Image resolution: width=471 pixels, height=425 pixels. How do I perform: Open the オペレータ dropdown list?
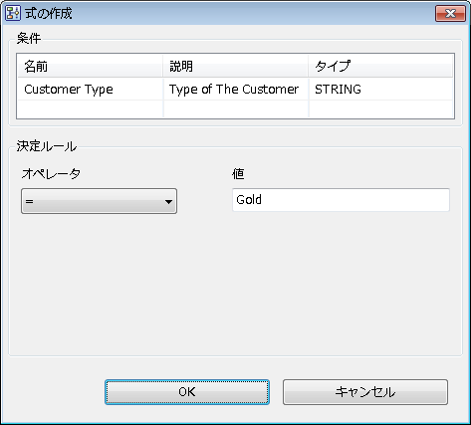99,201
